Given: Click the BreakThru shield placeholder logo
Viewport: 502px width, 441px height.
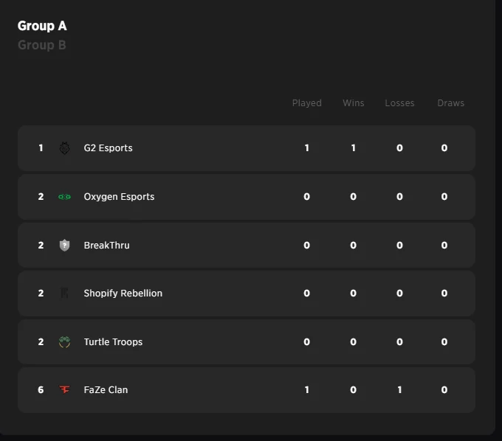Looking at the screenshot, I should click(64, 246).
